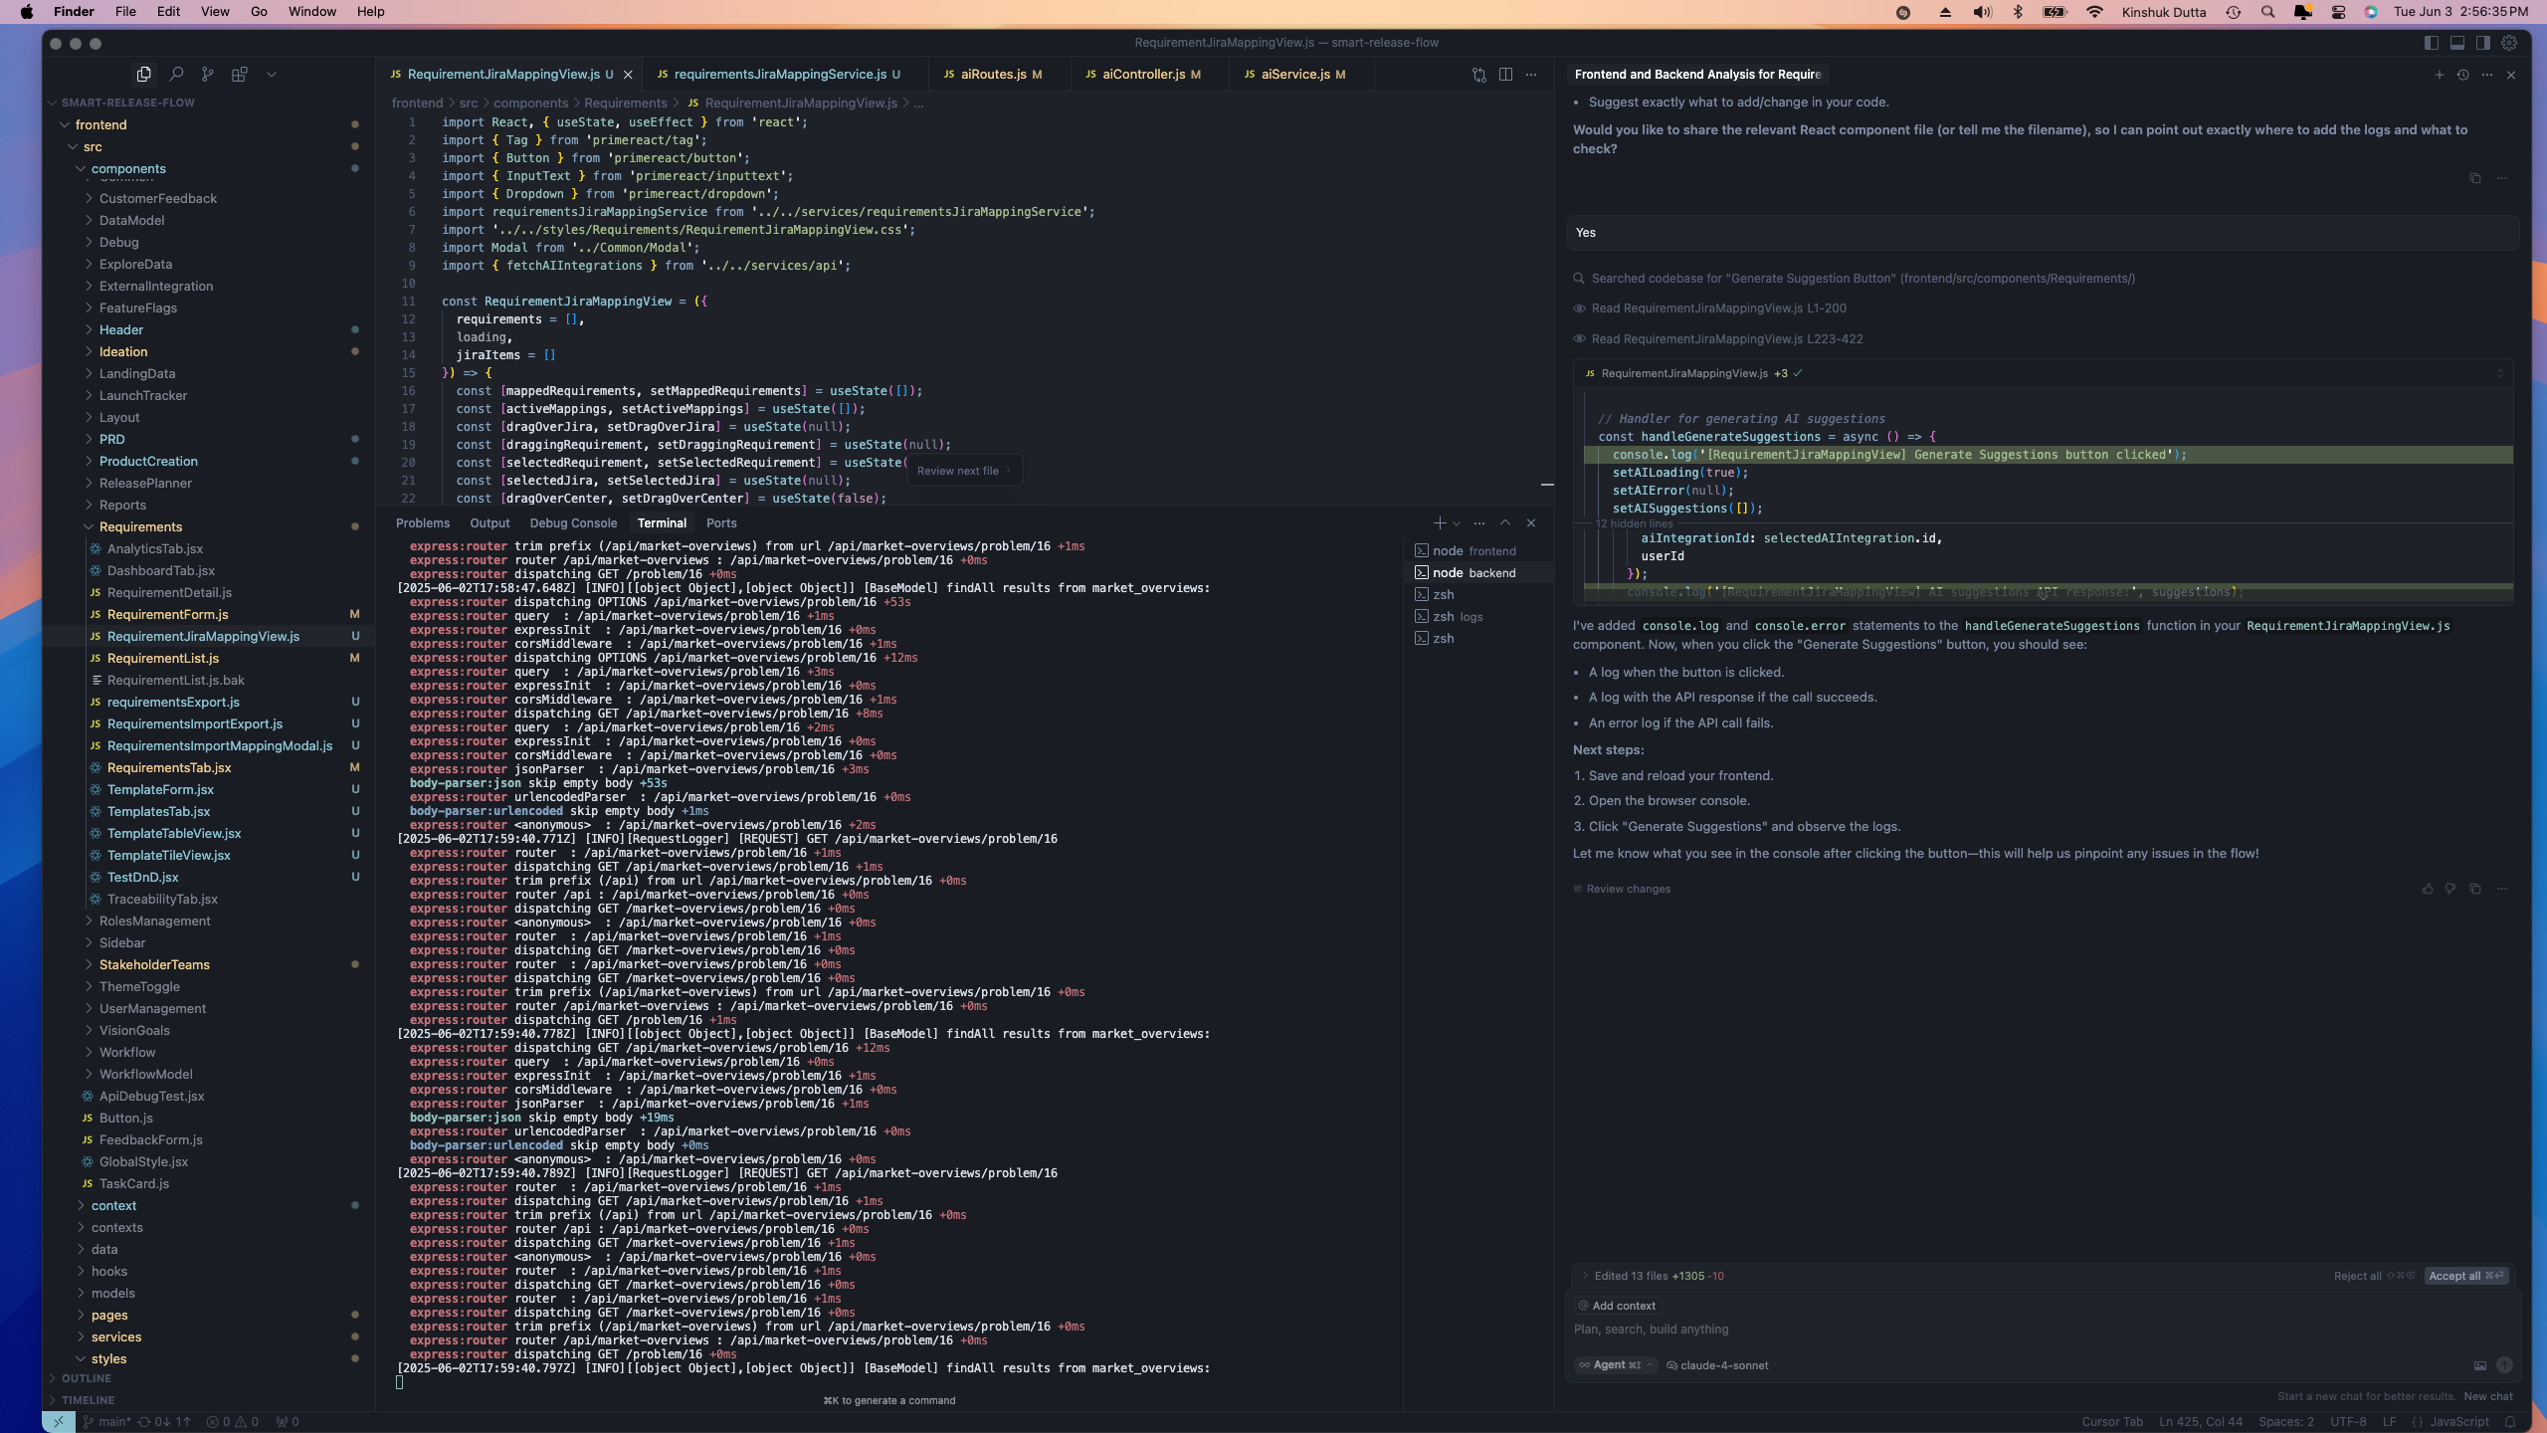Expand the OUTLINE section
The image size is (2547, 1433).
(207, 1378)
